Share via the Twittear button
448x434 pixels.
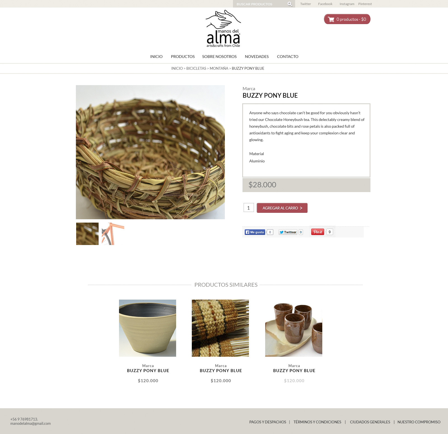tap(288, 232)
